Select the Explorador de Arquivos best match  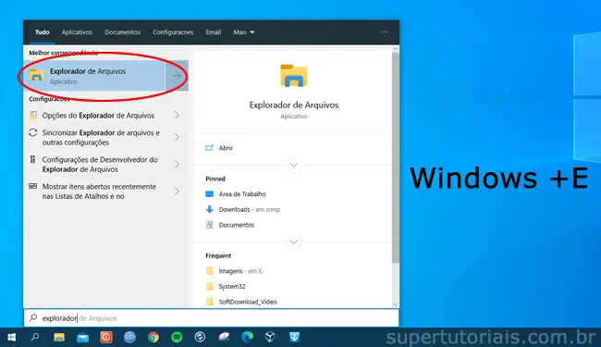click(x=94, y=76)
